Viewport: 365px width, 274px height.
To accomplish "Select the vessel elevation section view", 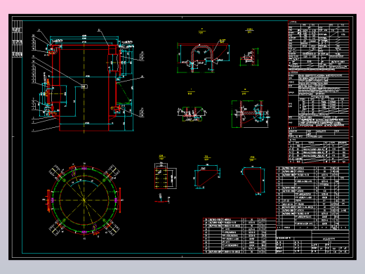I will (88, 81).
